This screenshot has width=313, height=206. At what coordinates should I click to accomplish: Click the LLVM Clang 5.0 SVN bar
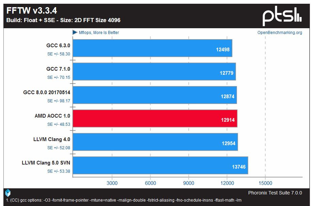pyautogui.click(x=160, y=165)
